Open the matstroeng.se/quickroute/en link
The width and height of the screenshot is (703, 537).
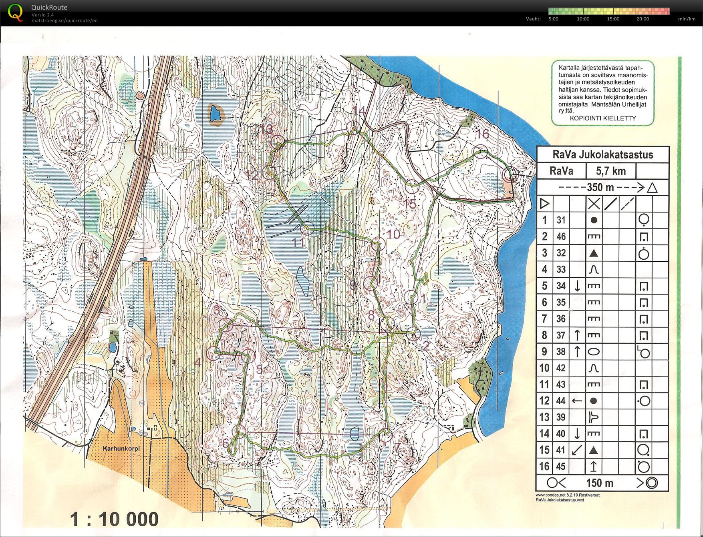[64, 21]
